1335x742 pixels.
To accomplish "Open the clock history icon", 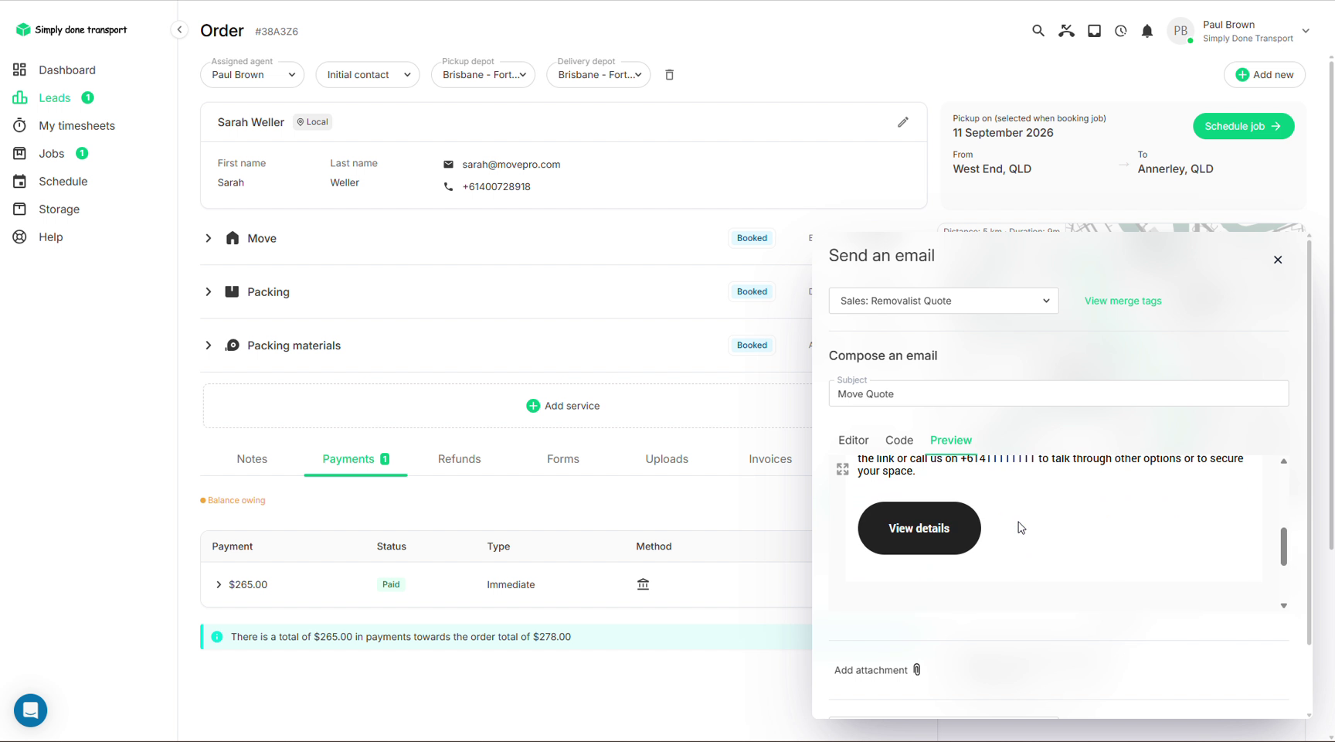I will (x=1120, y=31).
